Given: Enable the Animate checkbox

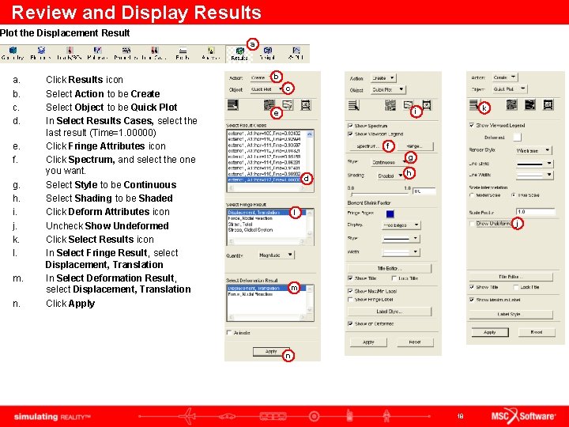Looking at the screenshot, I should [x=229, y=333].
